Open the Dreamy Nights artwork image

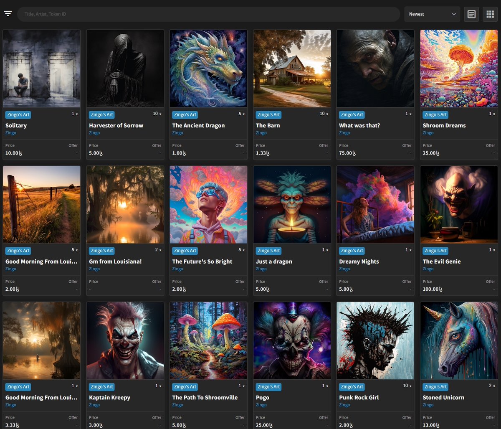376,205
